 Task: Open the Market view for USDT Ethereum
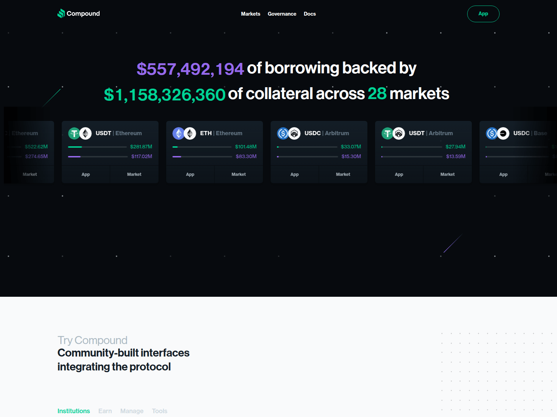coord(134,174)
